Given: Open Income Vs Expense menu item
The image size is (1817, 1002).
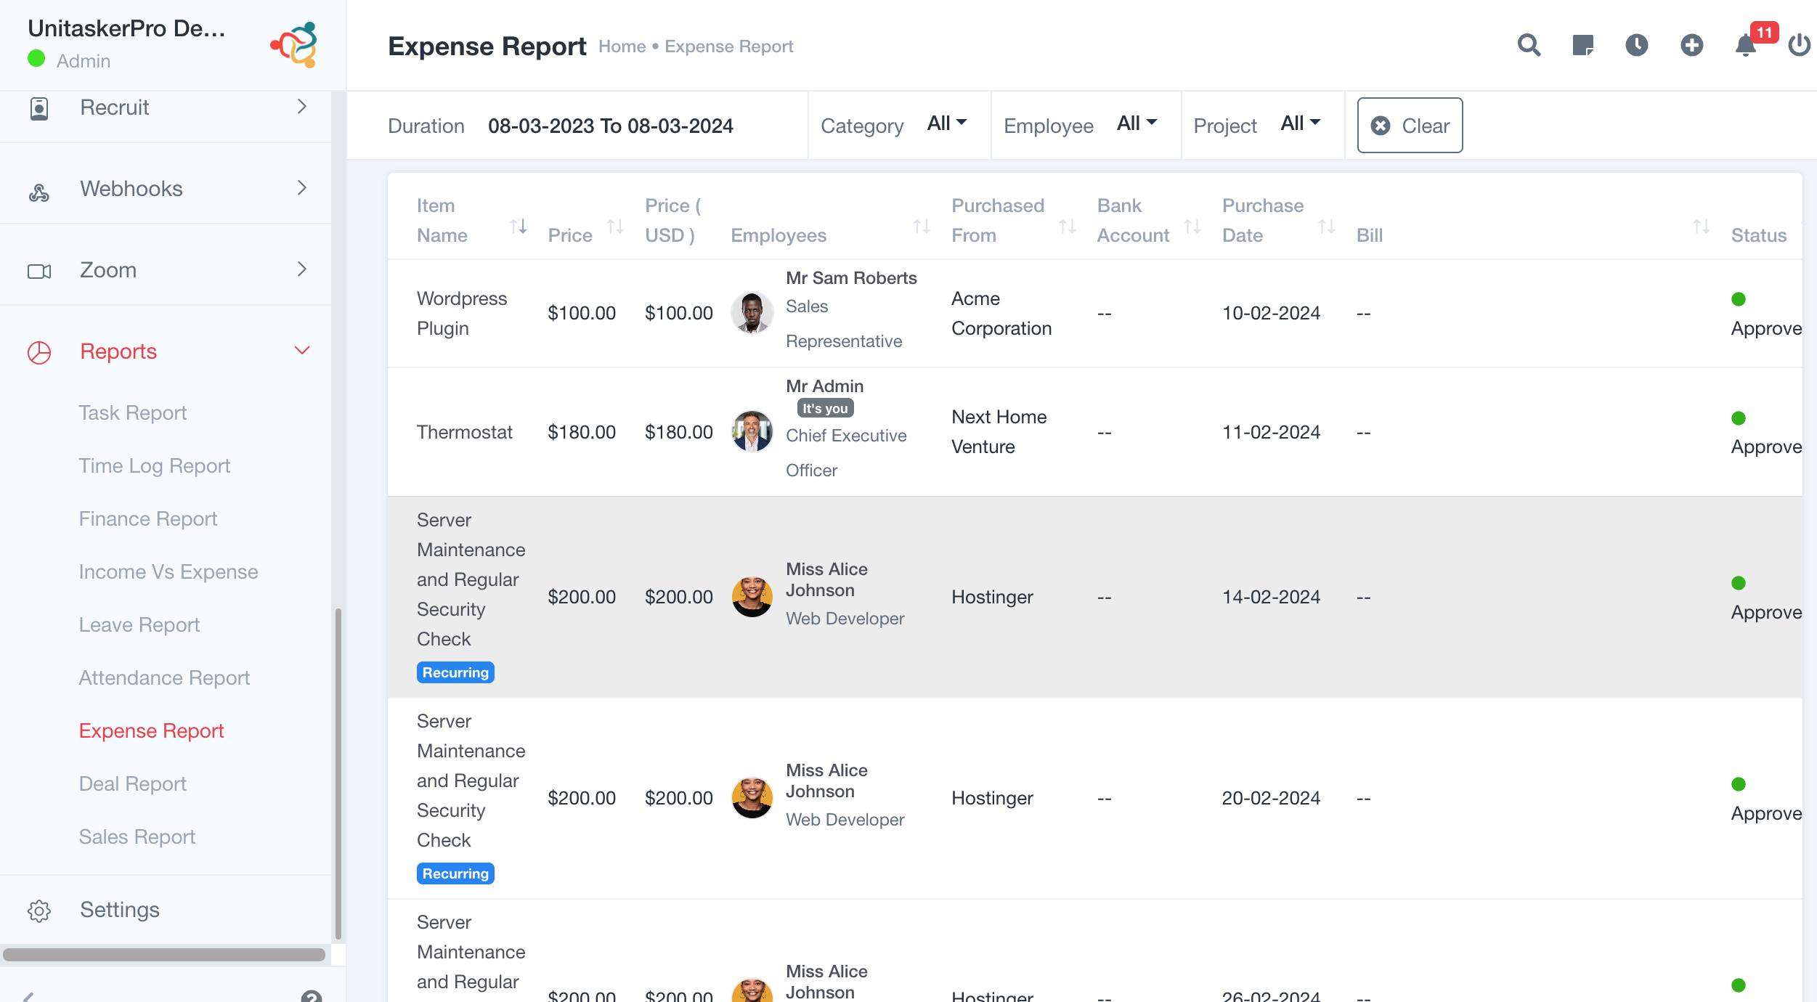Looking at the screenshot, I should pyautogui.click(x=168, y=571).
